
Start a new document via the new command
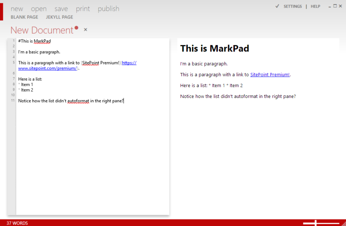coord(17,9)
